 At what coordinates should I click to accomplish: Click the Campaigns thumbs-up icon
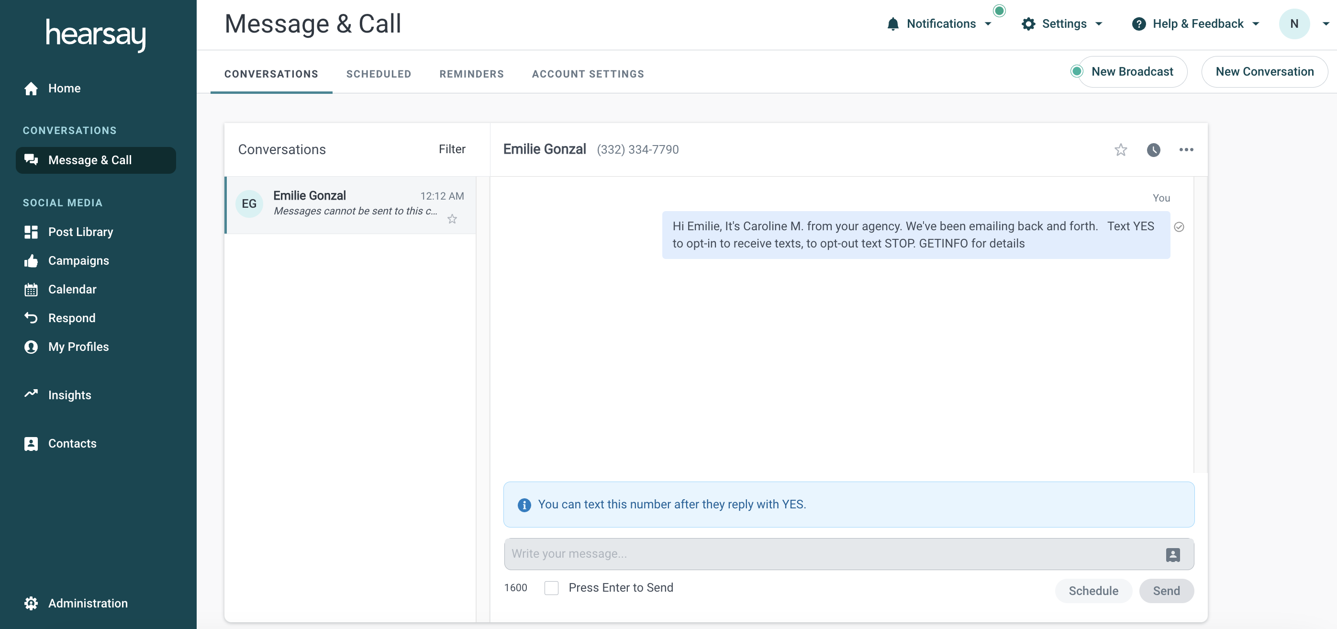click(31, 261)
